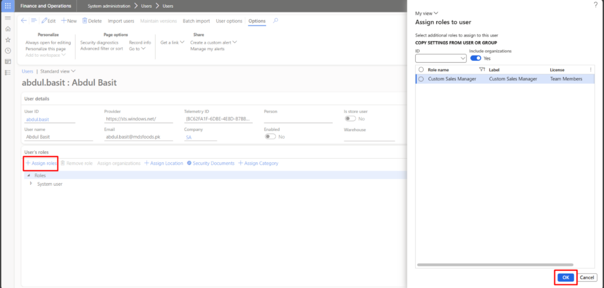Viewport: 604px width, 288px height.
Task: Open Workspaces icon in sidebar
Action: 8,61
